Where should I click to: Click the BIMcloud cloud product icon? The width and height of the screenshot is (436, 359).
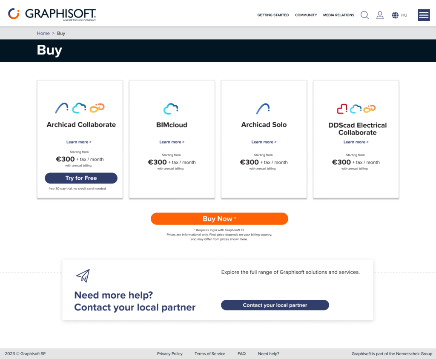[x=171, y=109]
